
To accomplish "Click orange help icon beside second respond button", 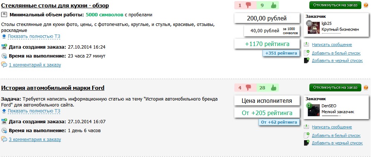I will (x=366, y=88).
